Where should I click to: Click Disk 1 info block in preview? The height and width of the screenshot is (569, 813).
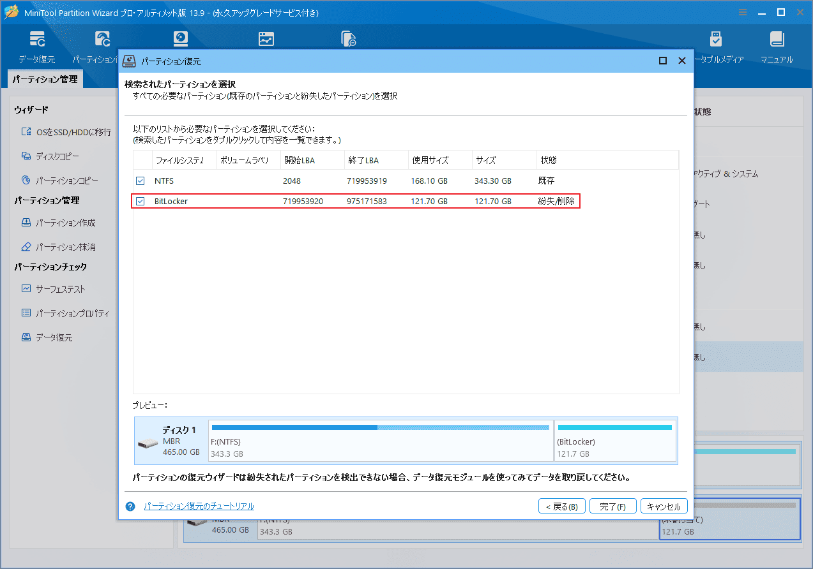point(171,440)
